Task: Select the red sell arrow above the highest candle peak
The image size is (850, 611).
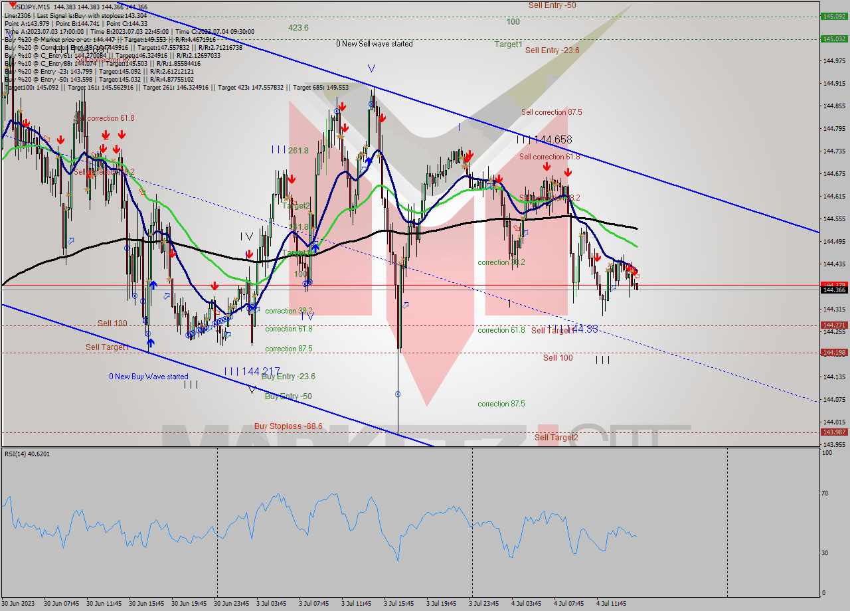Action: 382,119
